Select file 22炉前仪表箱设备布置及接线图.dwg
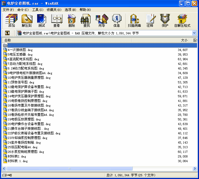 point(34,133)
